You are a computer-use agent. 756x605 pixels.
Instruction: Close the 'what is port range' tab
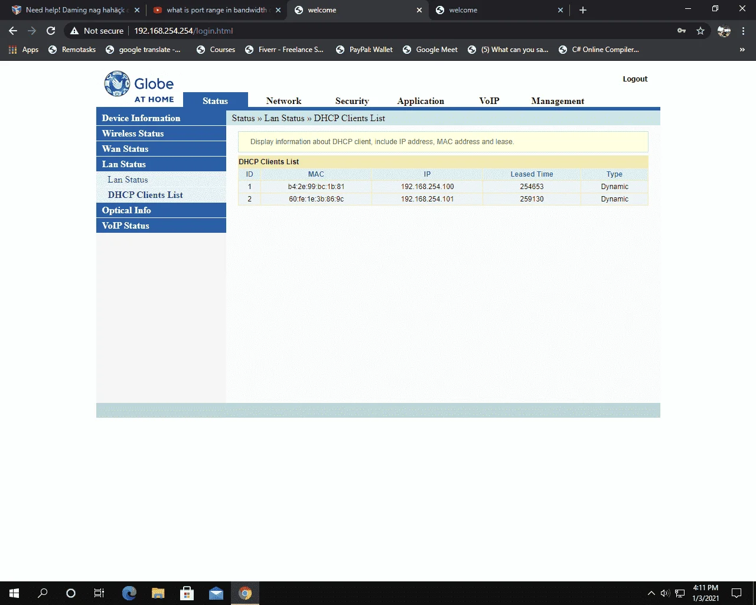pyautogui.click(x=278, y=10)
